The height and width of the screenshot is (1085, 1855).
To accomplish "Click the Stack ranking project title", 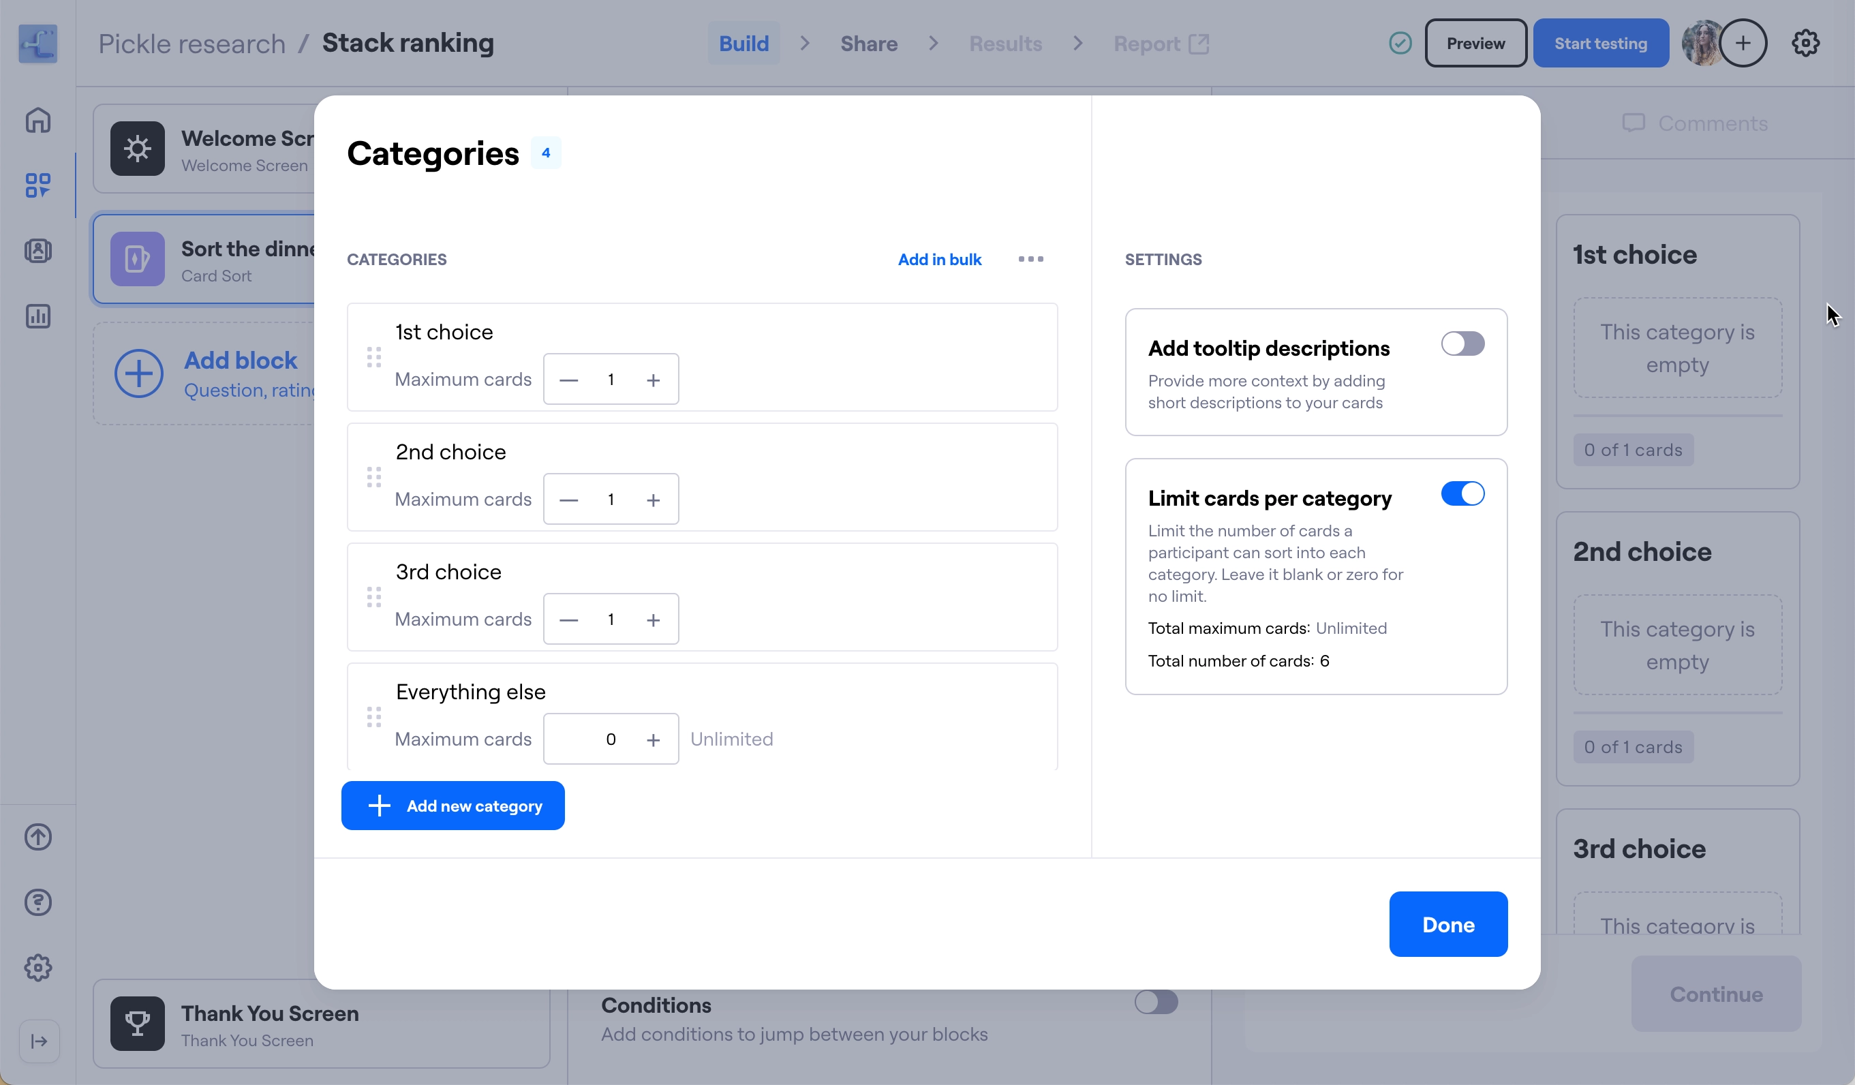I will [x=408, y=44].
